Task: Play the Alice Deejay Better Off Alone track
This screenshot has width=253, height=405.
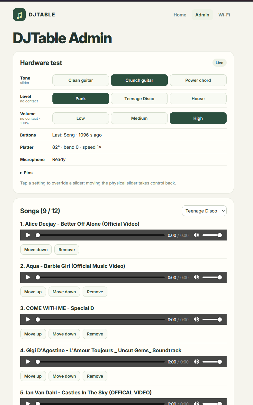Action: (x=28, y=235)
